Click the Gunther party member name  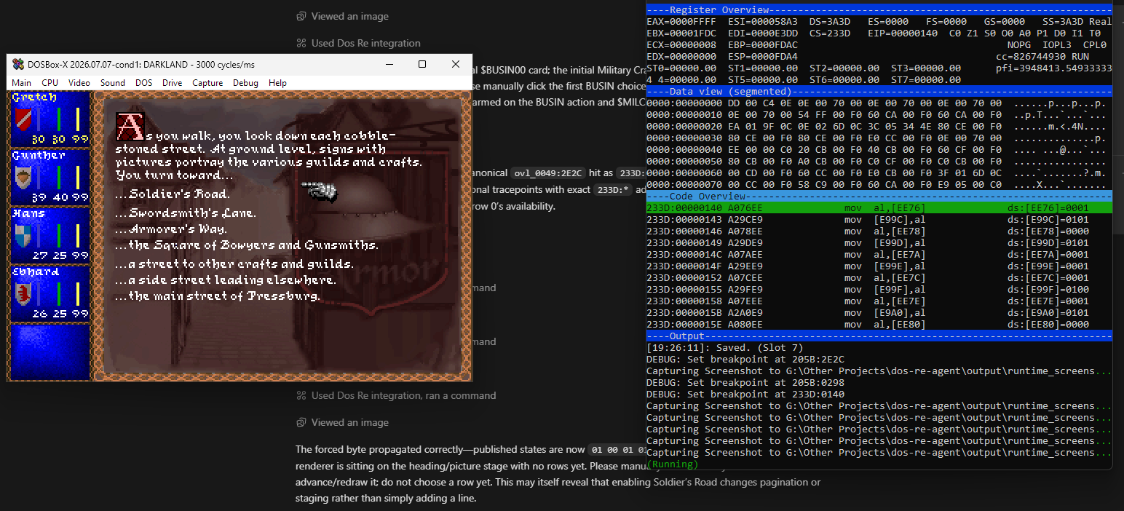click(x=39, y=155)
